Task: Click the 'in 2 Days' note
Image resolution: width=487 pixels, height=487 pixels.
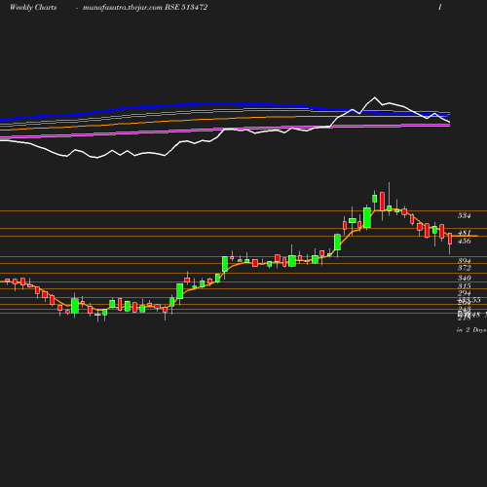Action: (471, 330)
